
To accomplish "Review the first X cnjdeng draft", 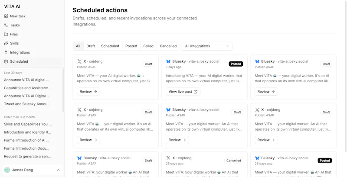I will (88, 92).
